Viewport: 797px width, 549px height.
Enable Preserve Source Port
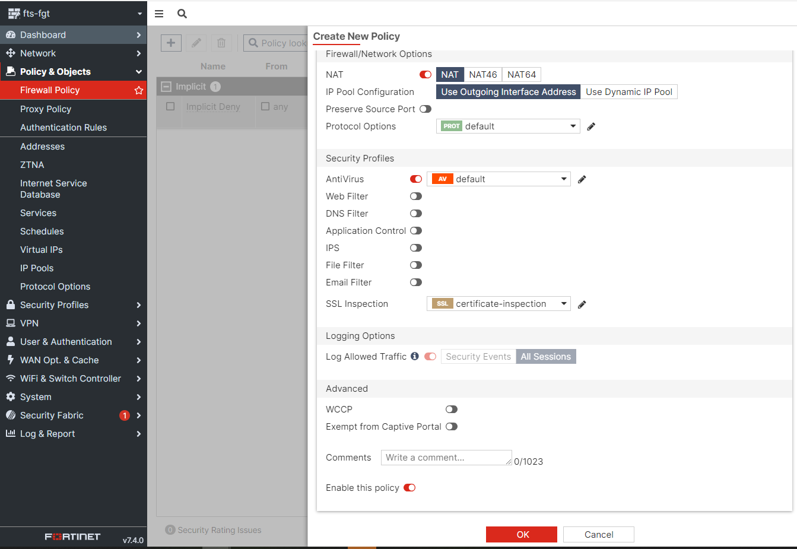[x=426, y=109]
